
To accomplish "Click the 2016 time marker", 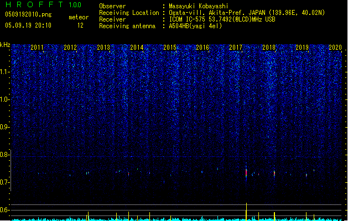I will coord(202,48).
